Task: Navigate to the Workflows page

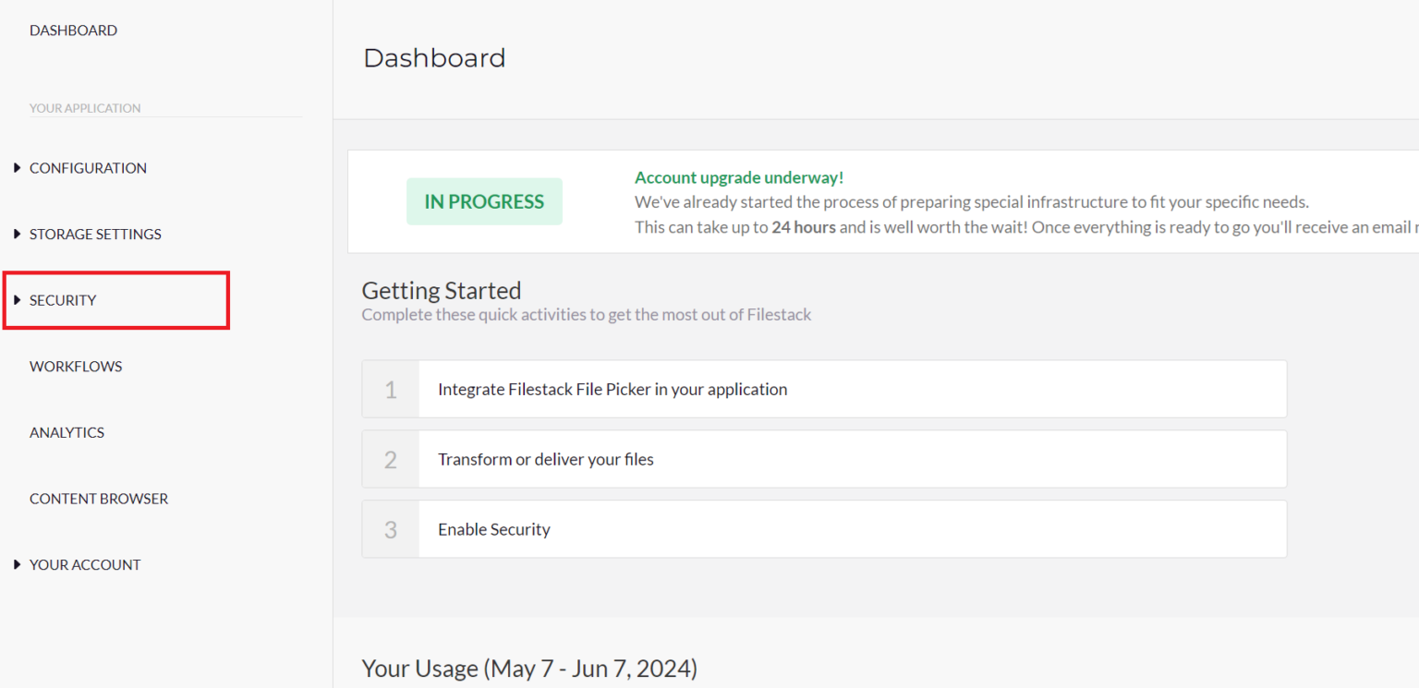Action: pyautogui.click(x=76, y=366)
